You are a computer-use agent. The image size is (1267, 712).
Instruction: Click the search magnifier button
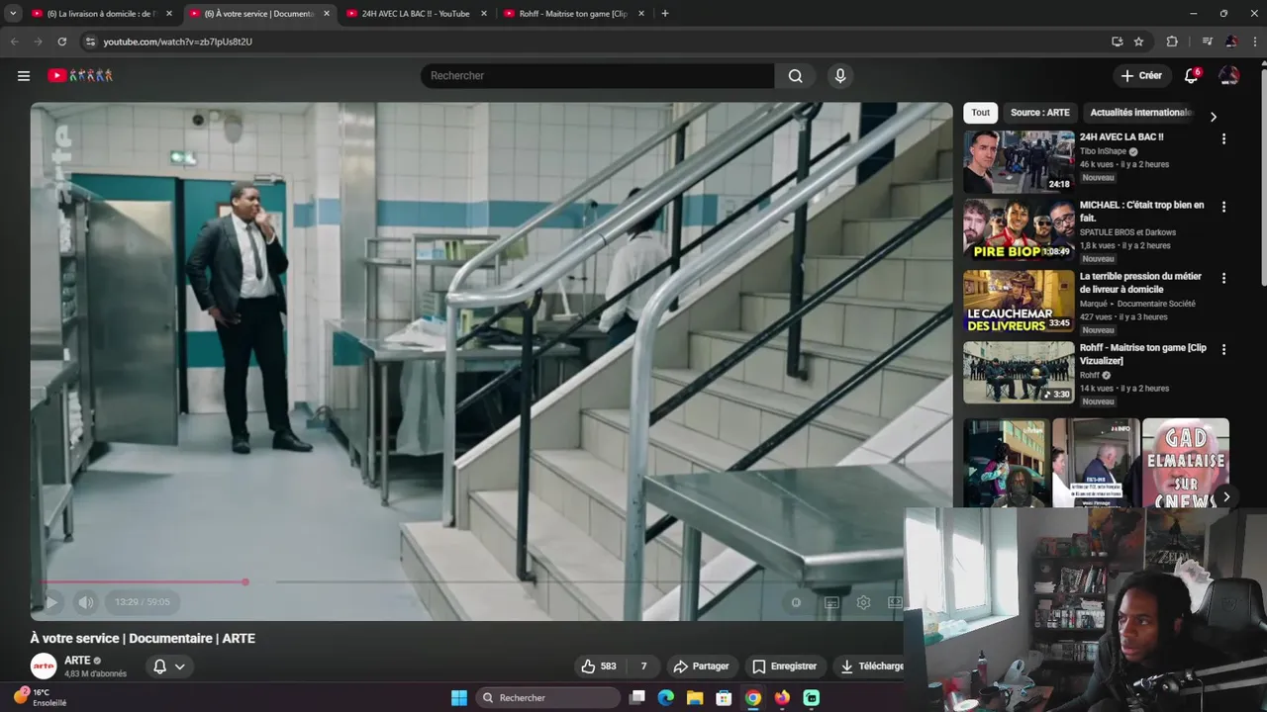(795, 76)
